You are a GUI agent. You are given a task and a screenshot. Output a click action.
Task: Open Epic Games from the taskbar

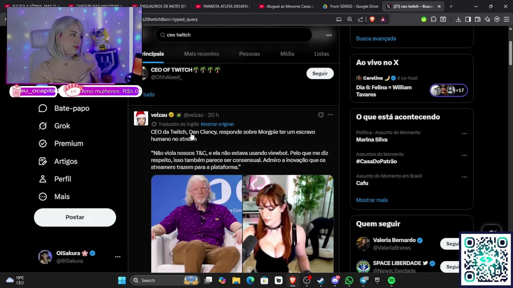(x=377, y=280)
